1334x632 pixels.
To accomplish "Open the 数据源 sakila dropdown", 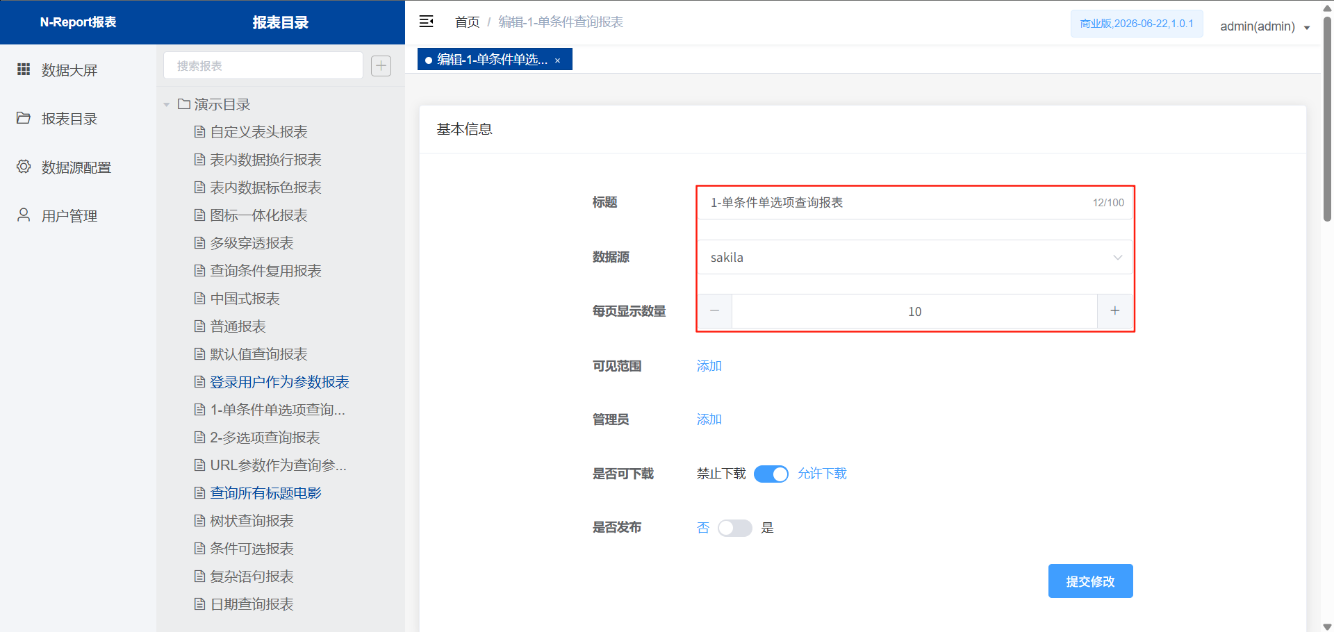I will 914,258.
